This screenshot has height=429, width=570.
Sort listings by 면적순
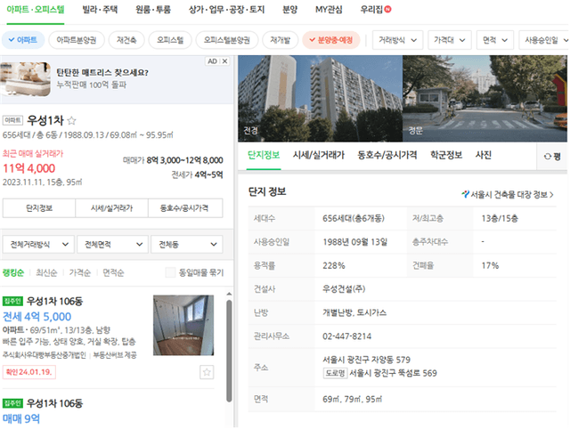click(x=113, y=272)
